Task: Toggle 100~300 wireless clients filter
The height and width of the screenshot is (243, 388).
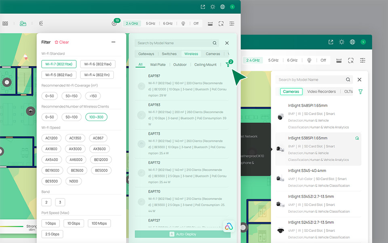Action: (x=96, y=117)
